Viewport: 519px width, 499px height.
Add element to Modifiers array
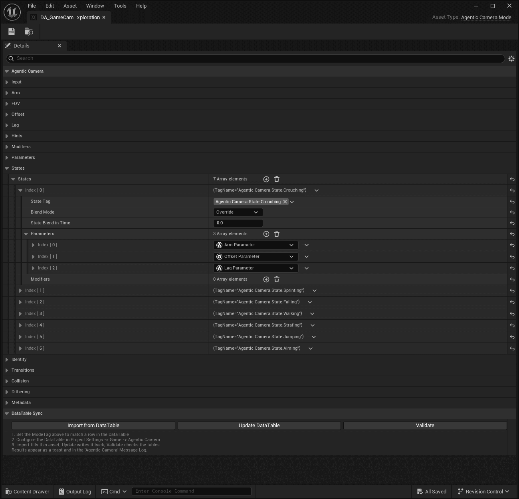tap(266, 279)
